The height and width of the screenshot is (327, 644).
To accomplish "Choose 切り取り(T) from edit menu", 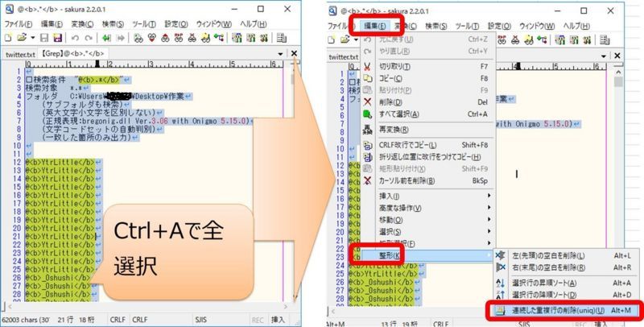I will click(x=428, y=66).
